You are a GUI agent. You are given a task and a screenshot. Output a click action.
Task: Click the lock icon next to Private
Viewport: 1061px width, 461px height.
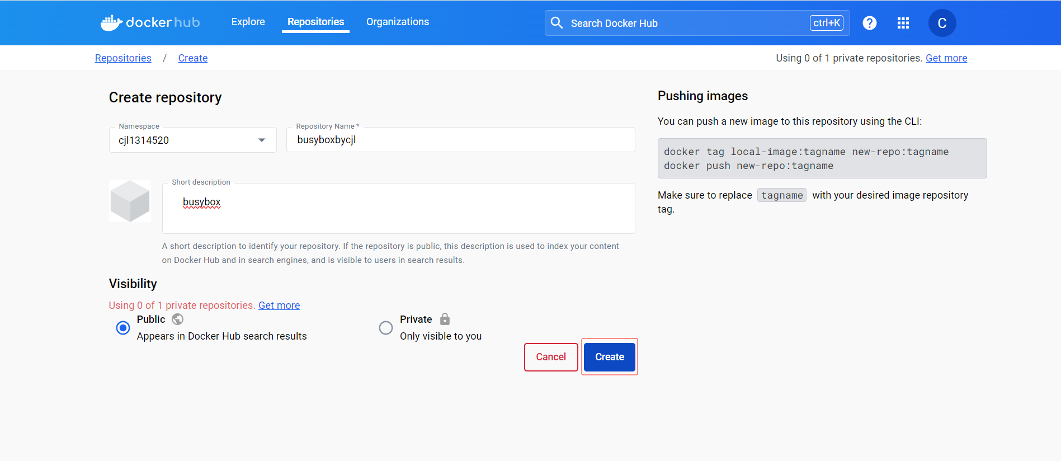(445, 319)
